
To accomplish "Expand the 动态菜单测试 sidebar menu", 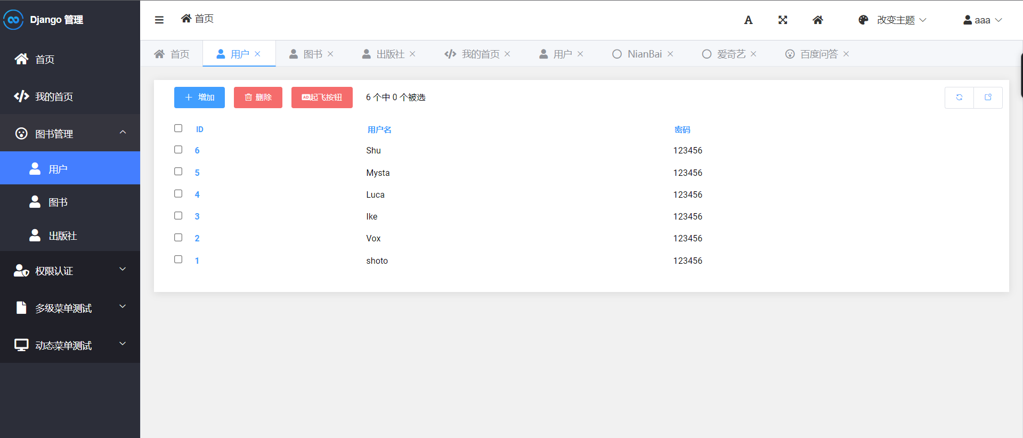I will point(70,345).
